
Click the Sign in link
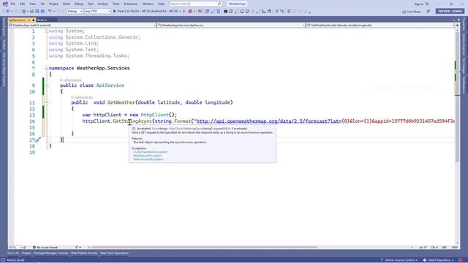[x=419, y=4]
